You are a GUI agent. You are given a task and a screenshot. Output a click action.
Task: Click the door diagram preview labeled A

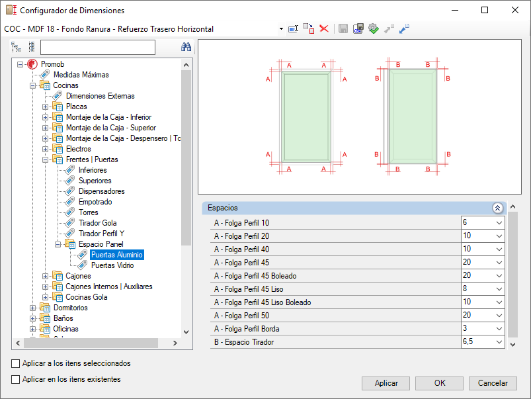click(x=306, y=116)
